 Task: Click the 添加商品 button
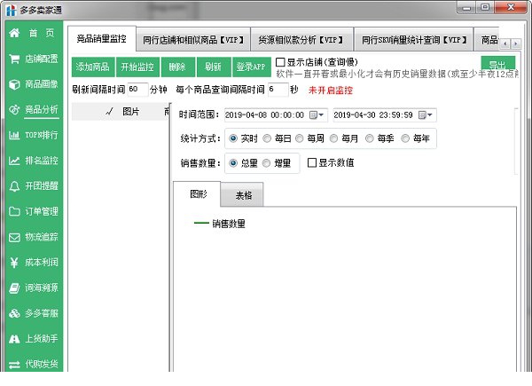[92, 67]
